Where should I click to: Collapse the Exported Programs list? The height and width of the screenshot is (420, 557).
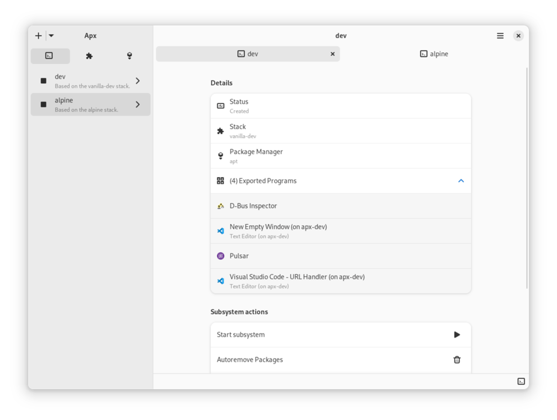click(461, 181)
